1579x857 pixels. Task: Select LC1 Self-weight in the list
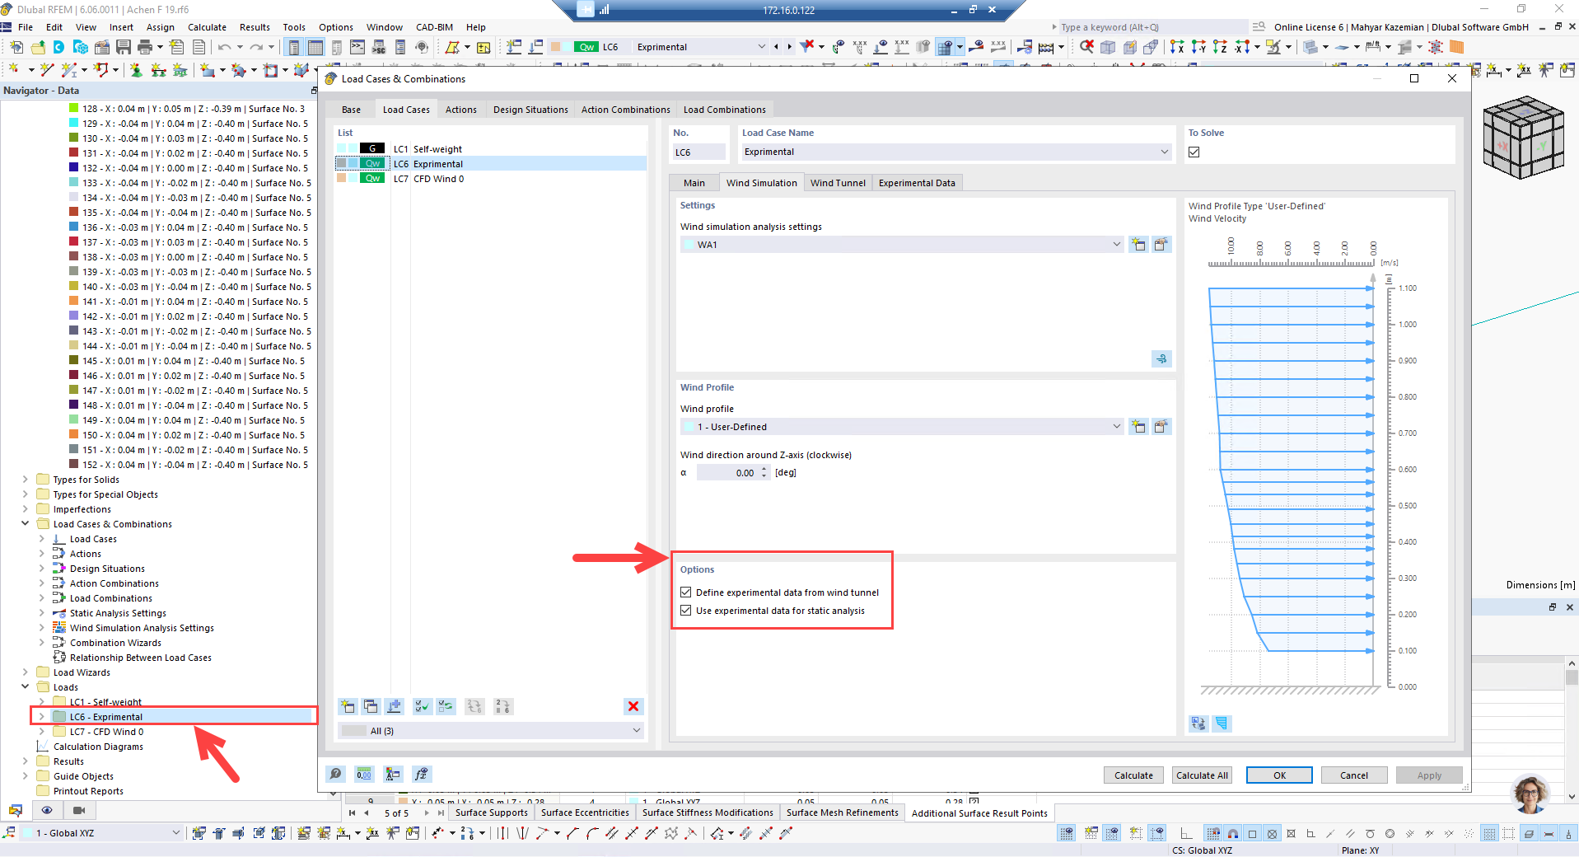pos(491,149)
